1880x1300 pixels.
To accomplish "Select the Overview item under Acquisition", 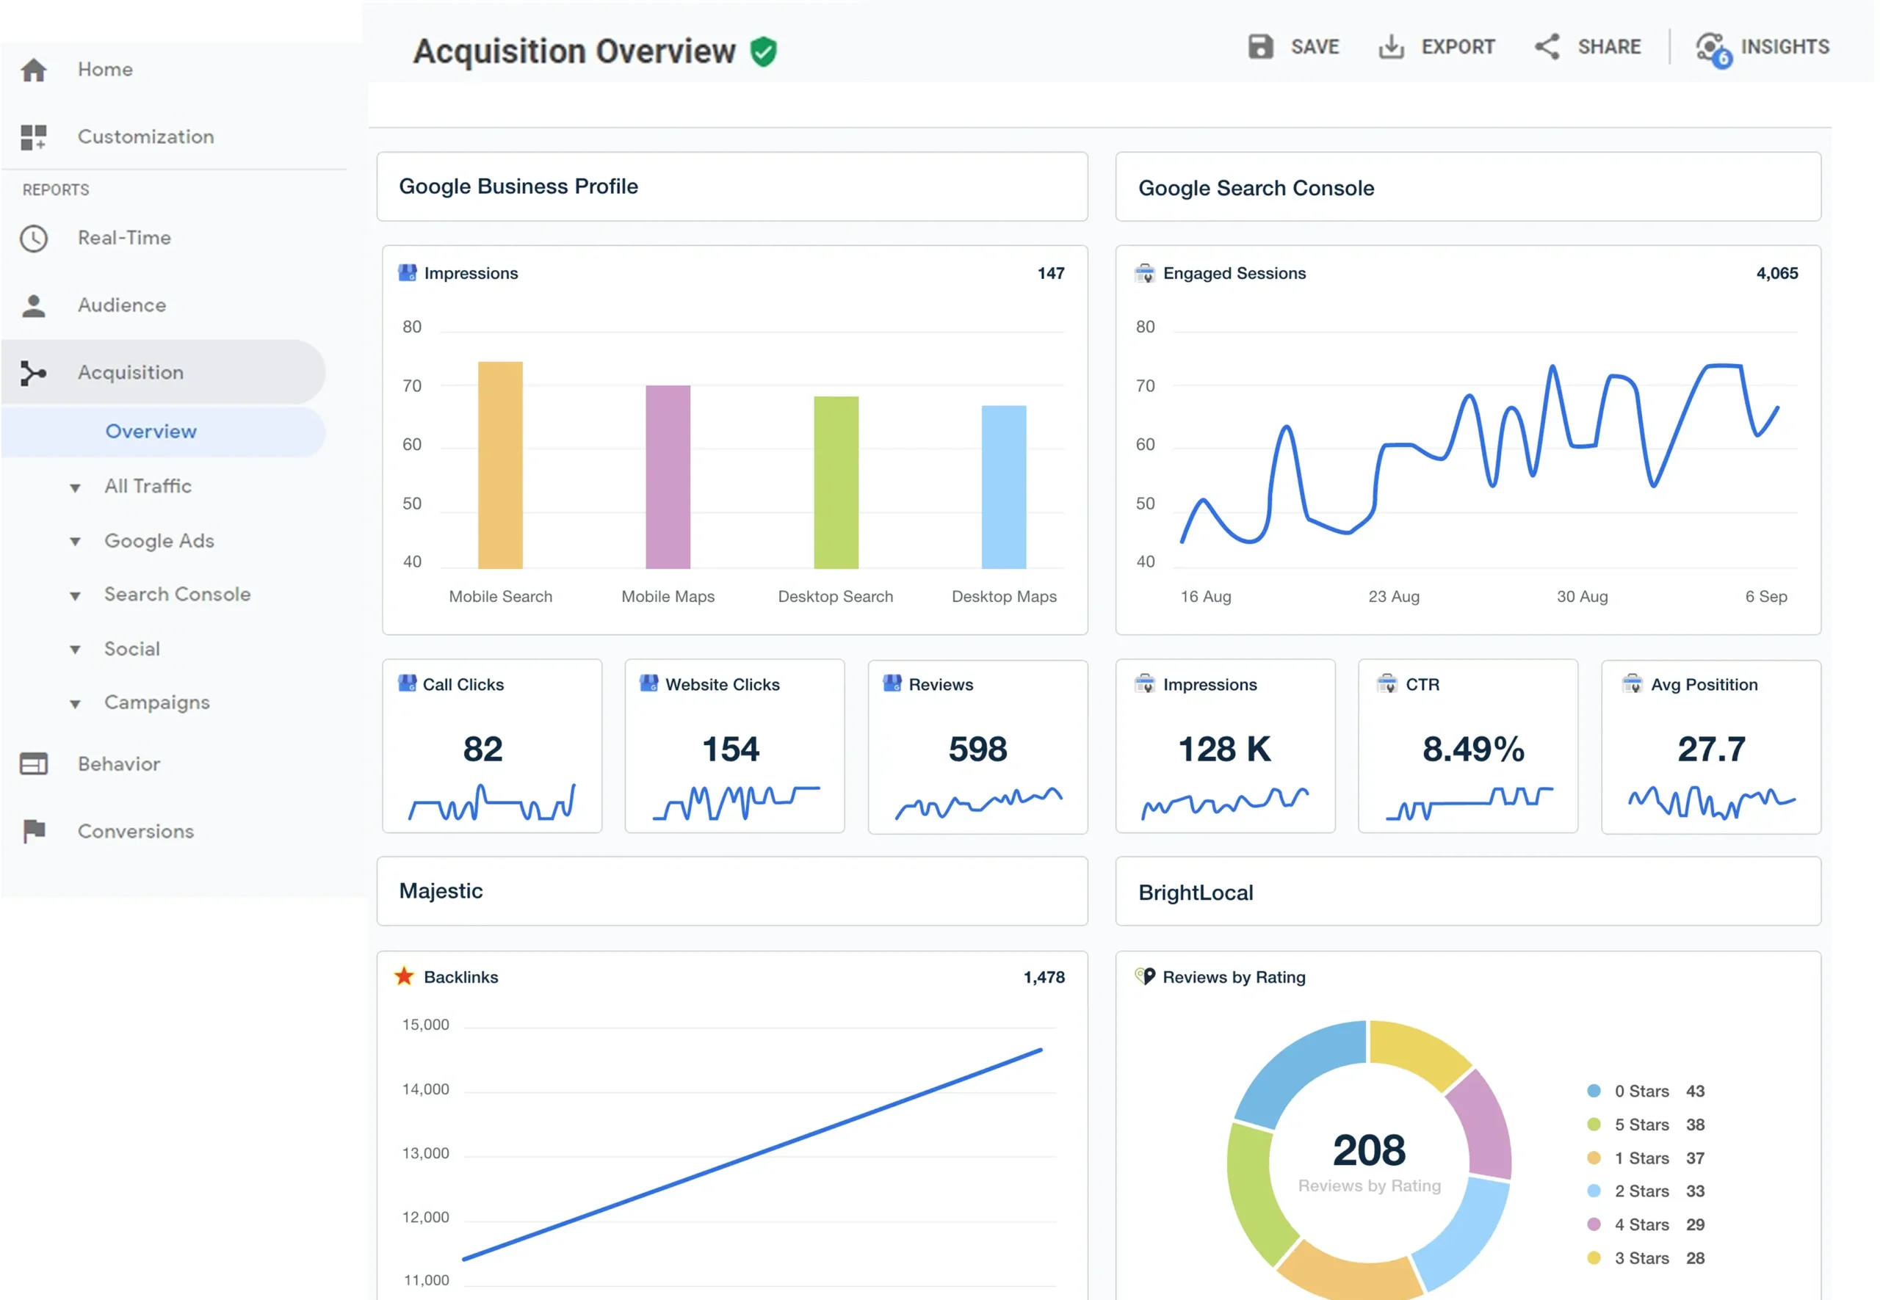I will coord(151,432).
